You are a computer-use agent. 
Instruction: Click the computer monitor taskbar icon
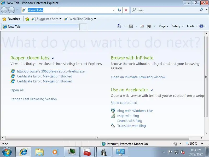[72, 152]
